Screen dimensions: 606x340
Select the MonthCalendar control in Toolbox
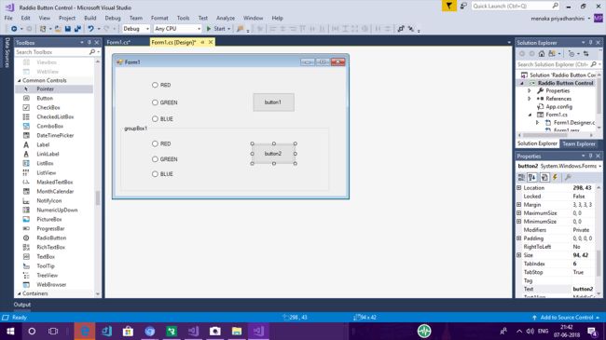coord(54,191)
